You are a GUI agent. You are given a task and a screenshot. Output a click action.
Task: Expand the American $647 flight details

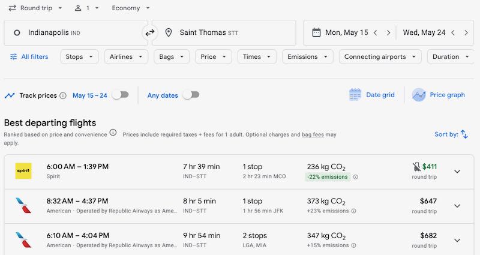(457, 206)
